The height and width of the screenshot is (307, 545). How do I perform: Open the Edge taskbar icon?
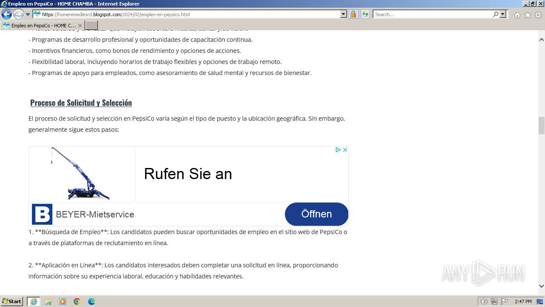coord(92,301)
